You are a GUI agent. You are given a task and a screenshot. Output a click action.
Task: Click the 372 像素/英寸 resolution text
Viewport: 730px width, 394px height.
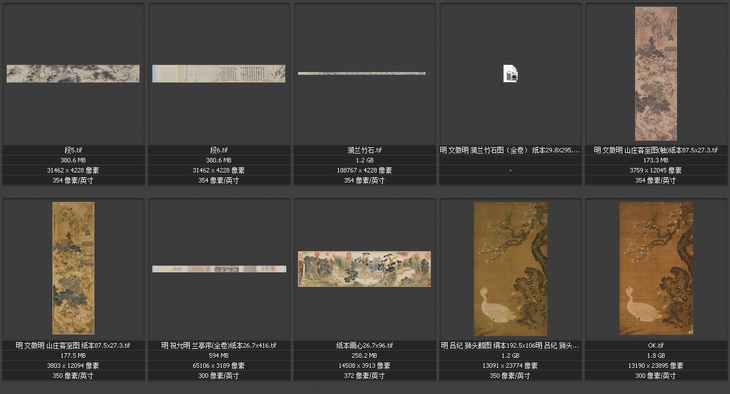[364, 376]
